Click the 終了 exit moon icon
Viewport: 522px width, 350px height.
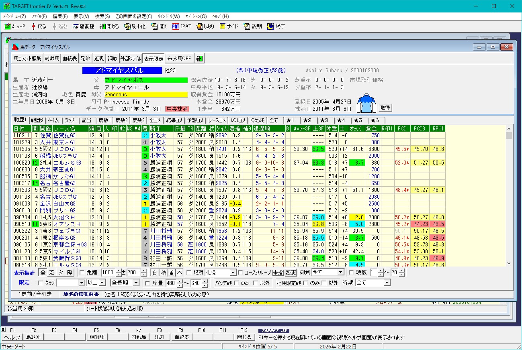click(x=270, y=26)
